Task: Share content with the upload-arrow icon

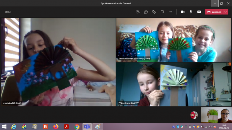Action: 199,12
